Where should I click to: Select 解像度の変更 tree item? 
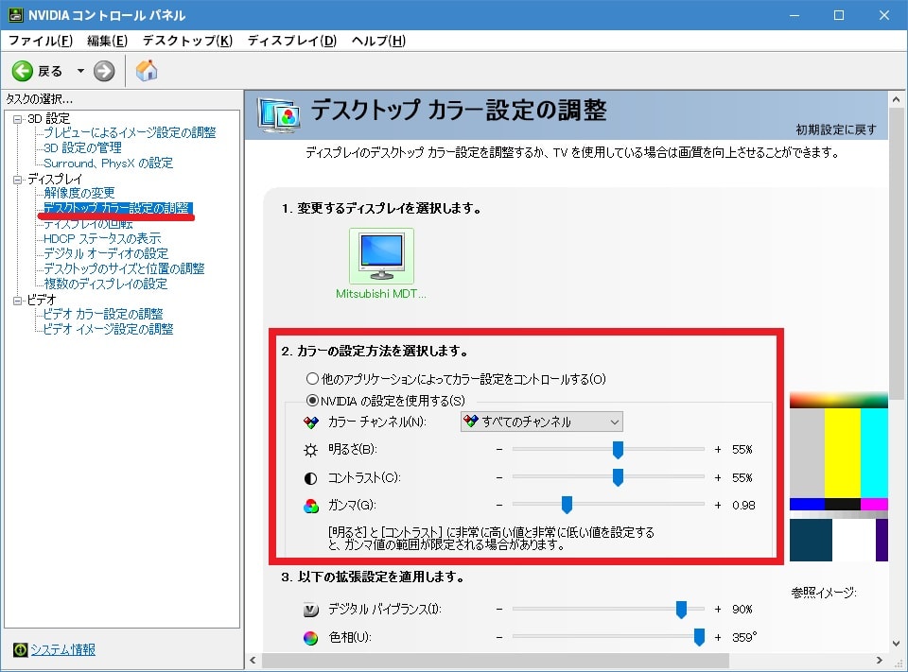[79, 193]
